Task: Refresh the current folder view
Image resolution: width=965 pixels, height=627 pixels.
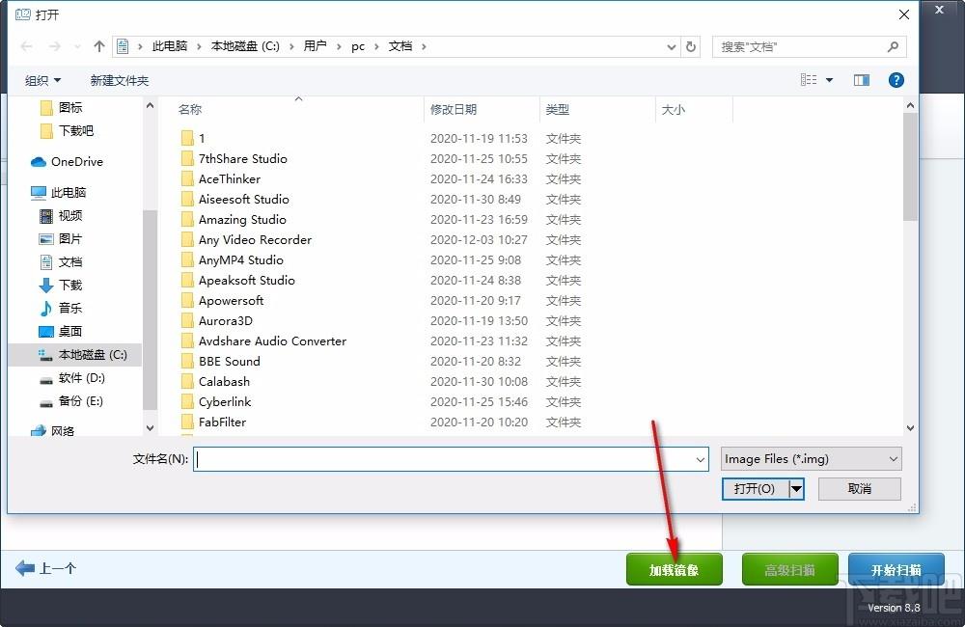Action: 691,46
